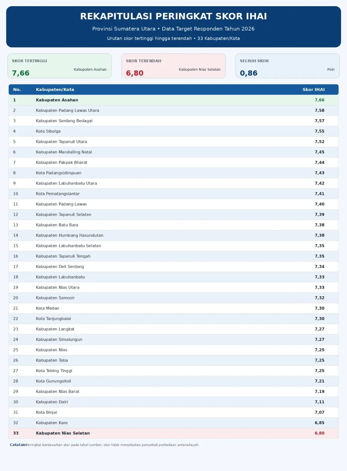Select the "Kabupaten Langkat" row name
This screenshot has width=347, height=471.
click(x=55, y=329)
